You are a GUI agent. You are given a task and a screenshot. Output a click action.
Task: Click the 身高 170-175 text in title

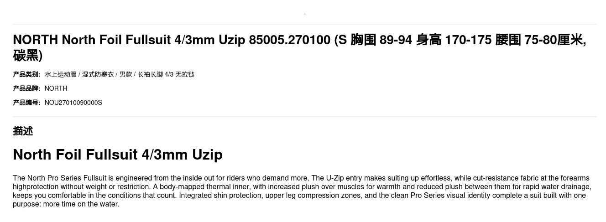tap(454, 40)
